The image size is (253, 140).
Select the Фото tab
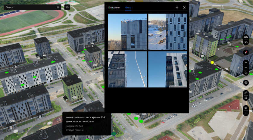(128, 8)
